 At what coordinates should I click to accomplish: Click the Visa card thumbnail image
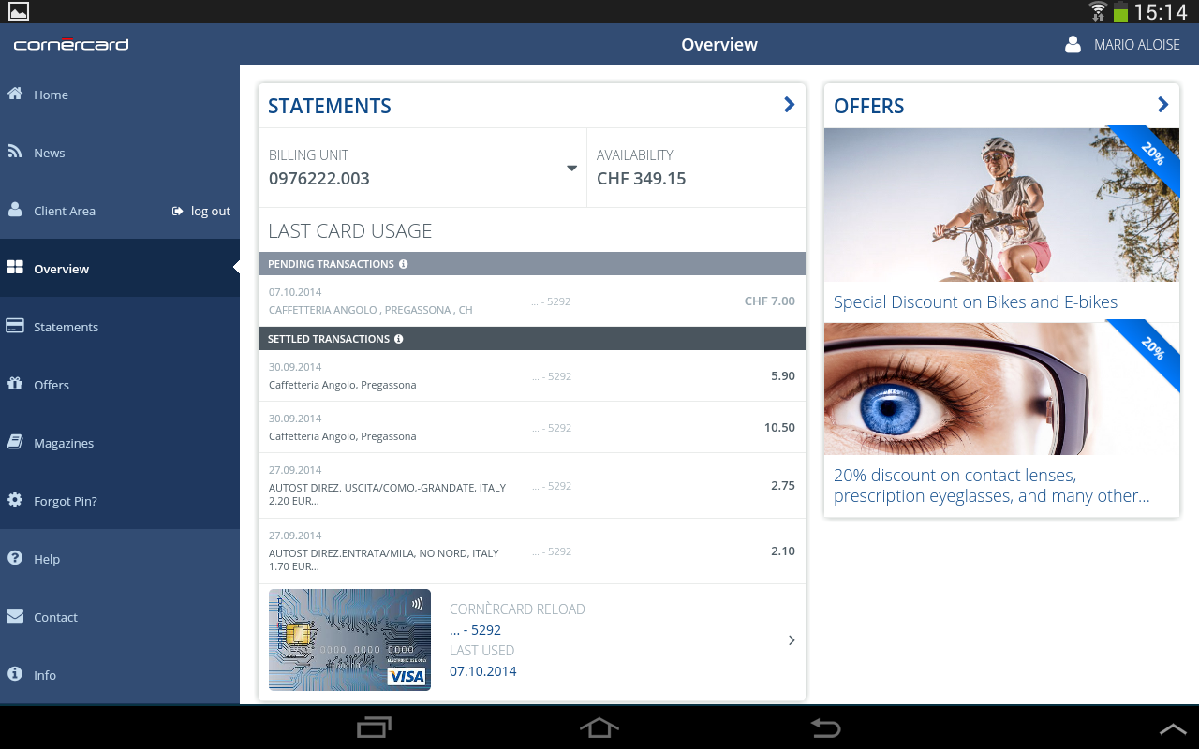point(349,639)
